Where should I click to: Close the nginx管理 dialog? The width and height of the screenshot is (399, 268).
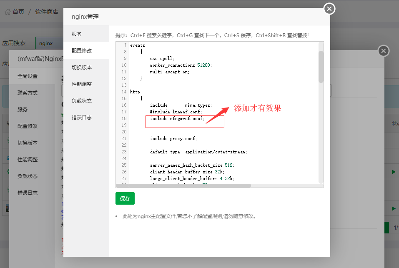(x=329, y=9)
